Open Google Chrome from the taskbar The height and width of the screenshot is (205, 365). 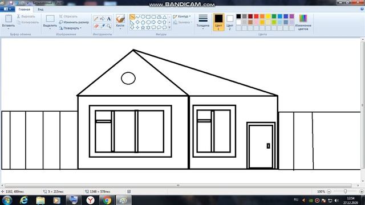click(x=107, y=200)
